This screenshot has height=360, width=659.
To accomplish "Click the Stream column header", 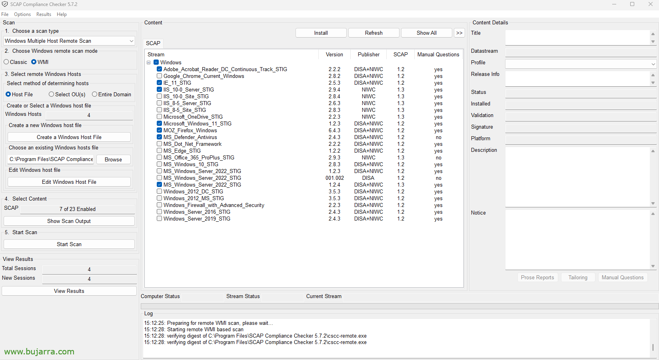I will click(x=232, y=54).
